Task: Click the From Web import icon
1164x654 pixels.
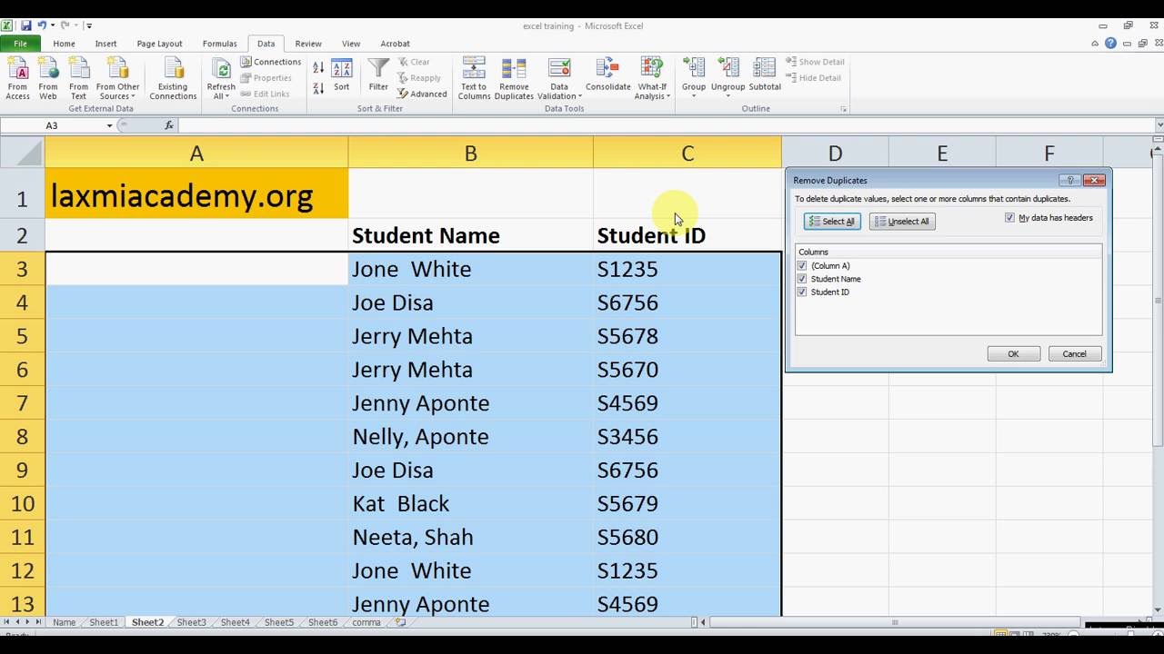Action: tap(48, 78)
